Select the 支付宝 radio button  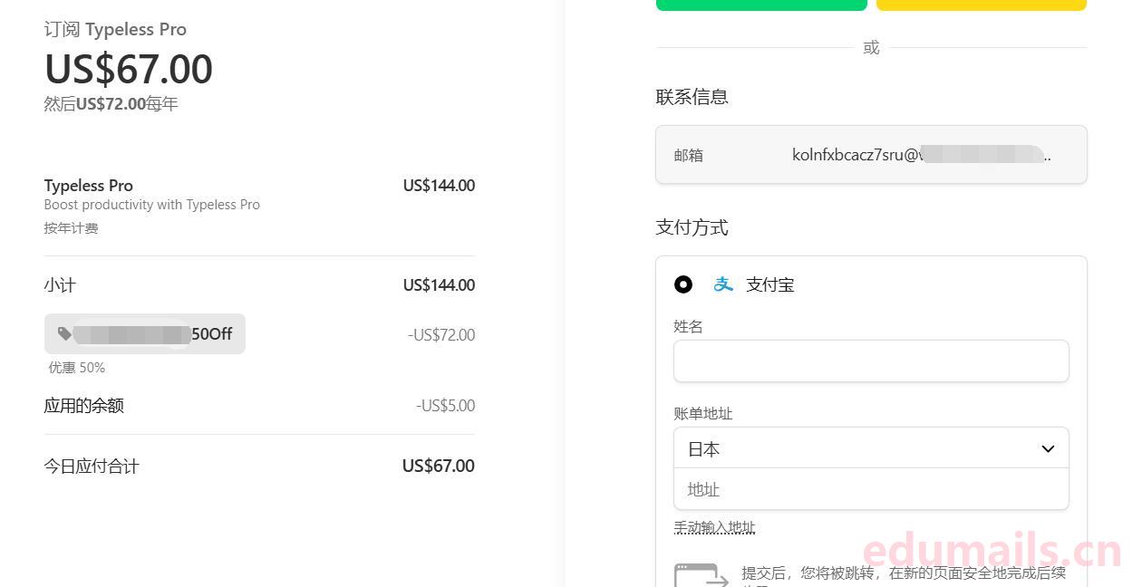683,284
